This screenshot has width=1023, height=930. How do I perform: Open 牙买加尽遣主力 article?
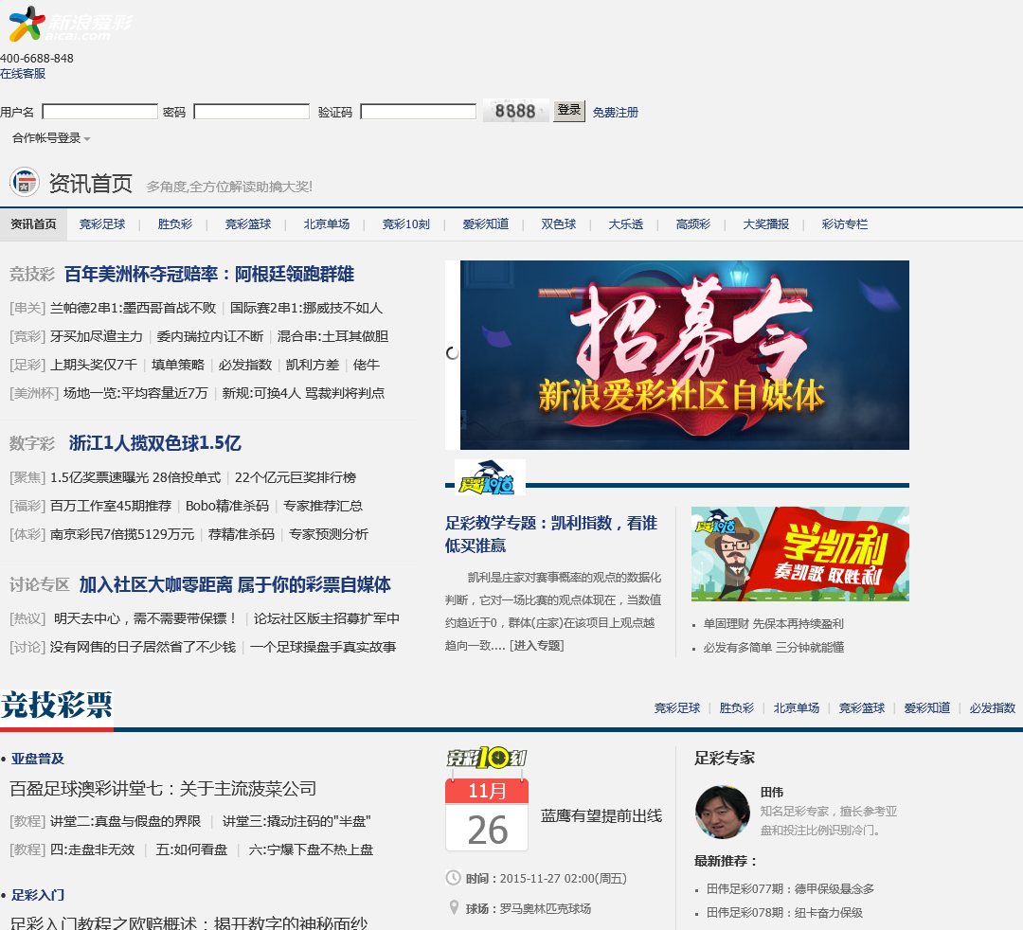97,336
